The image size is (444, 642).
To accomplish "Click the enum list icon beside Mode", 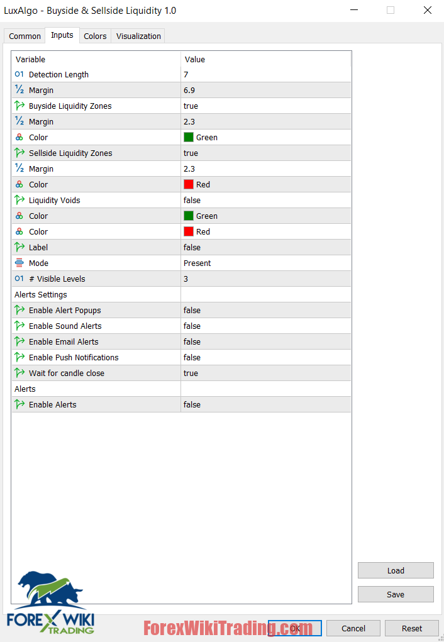I will [x=19, y=263].
